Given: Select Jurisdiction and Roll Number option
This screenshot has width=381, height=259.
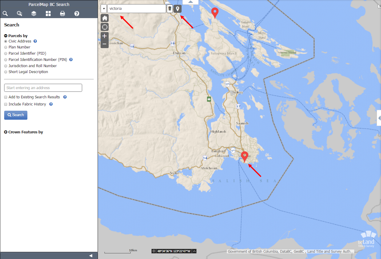Looking at the screenshot, I should tap(6, 66).
